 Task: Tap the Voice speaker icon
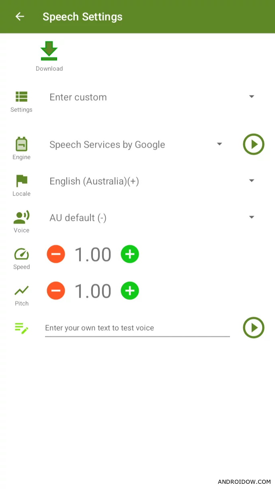pos(21,217)
